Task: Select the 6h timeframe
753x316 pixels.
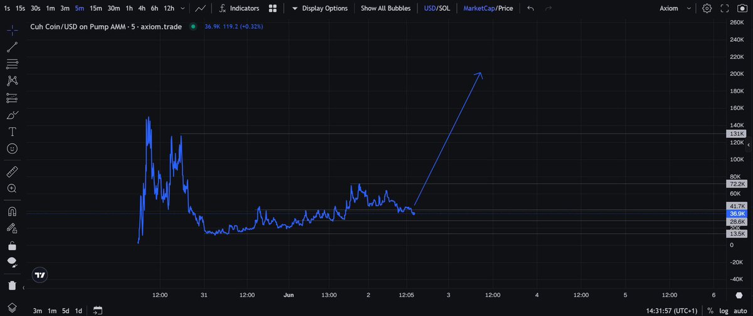Action: (154, 8)
